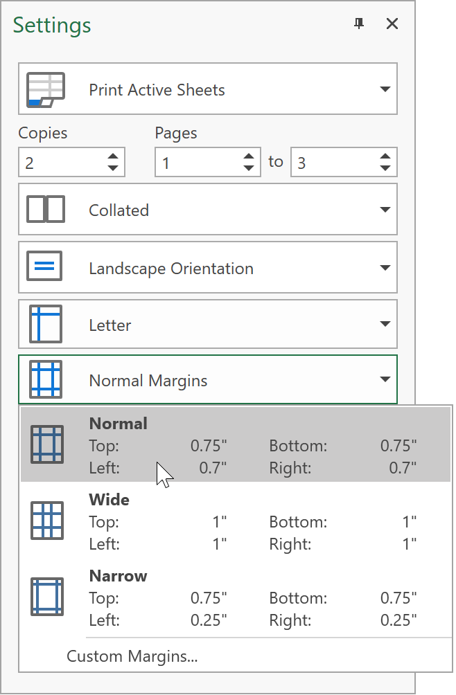Screen dimensions: 456x695
Task: Expand the Print Active Sheets dropdown arrow
Action: click(385, 90)
